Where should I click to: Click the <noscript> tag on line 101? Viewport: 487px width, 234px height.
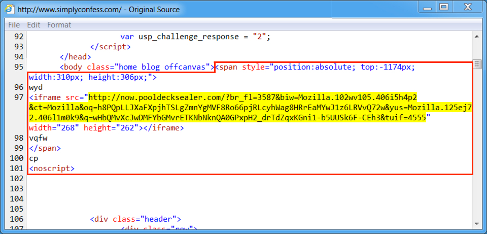pyautogui.click(x=52, y=169)
